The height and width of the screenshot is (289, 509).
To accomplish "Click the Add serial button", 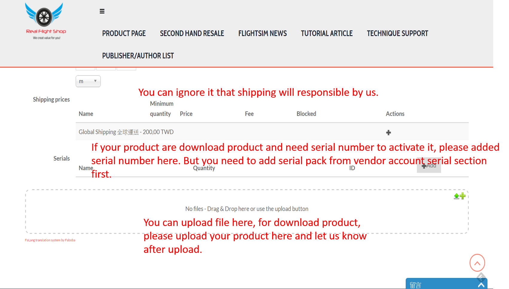I will click(x=429, y=165).
